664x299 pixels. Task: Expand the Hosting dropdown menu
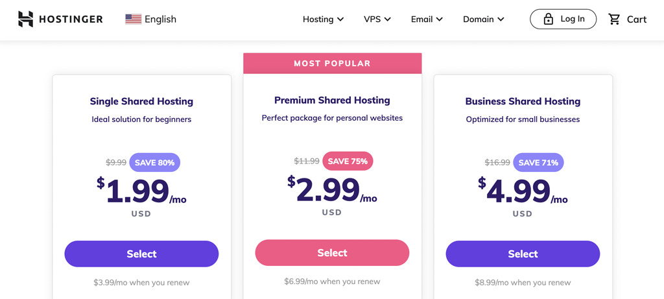(x=323, y=19)
